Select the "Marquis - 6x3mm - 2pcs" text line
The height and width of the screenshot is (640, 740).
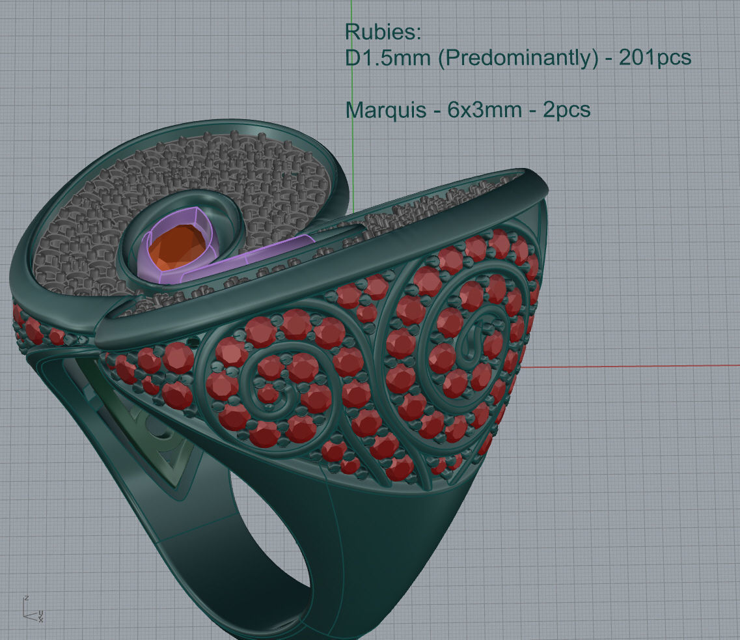[467, 109]
